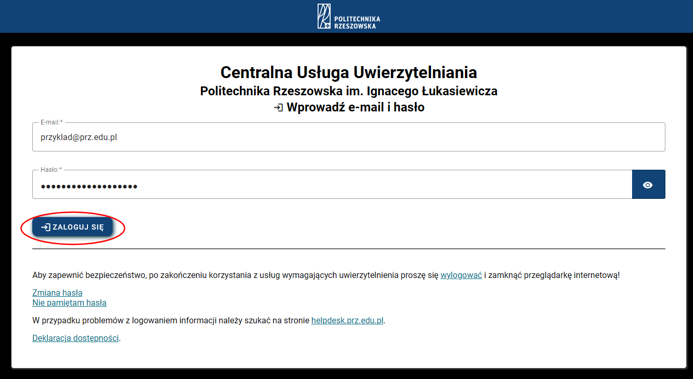Viewport: 693px width, 379px height.
Task: Click the Hasło field label
Action: 51,170
